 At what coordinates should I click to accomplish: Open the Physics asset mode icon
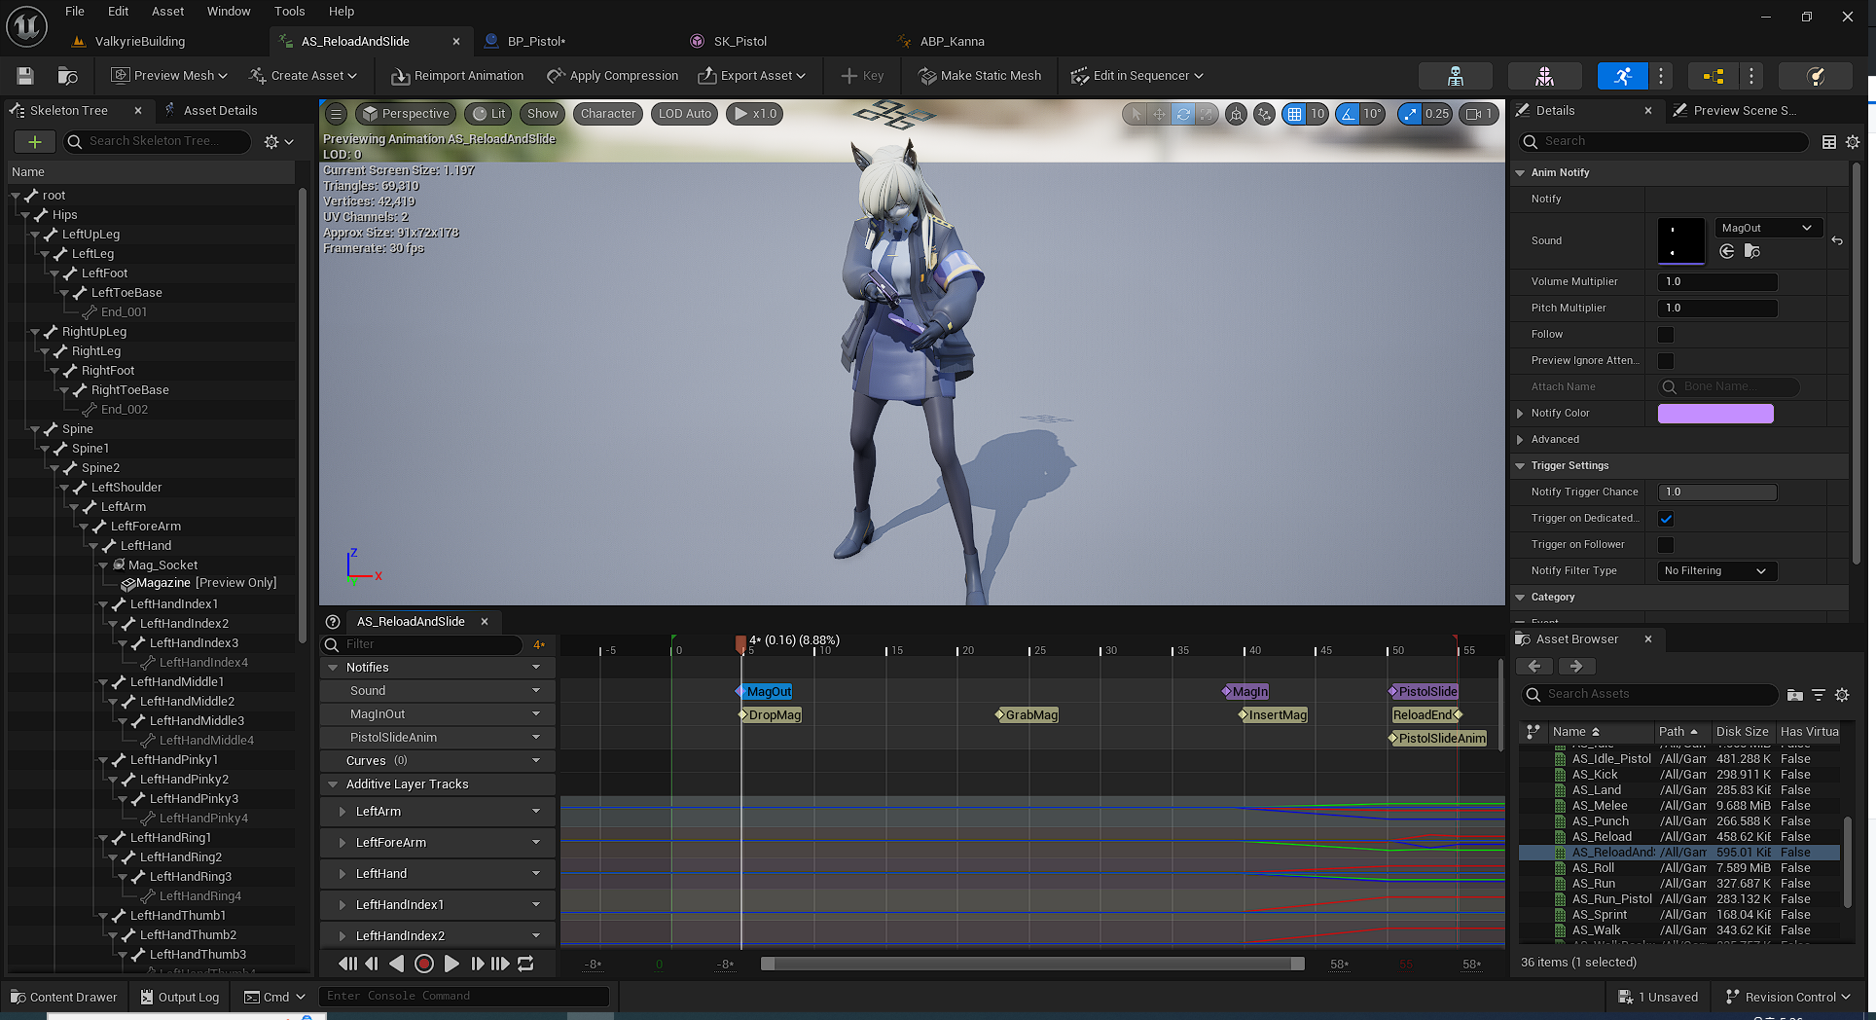pyautogui.click(x=1815, y=76)
